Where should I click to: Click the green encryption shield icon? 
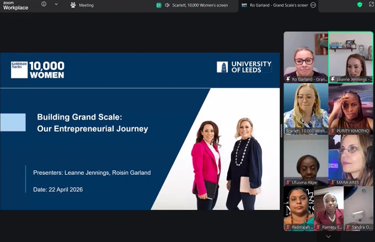pyautogui.click(x=360, y=4)
